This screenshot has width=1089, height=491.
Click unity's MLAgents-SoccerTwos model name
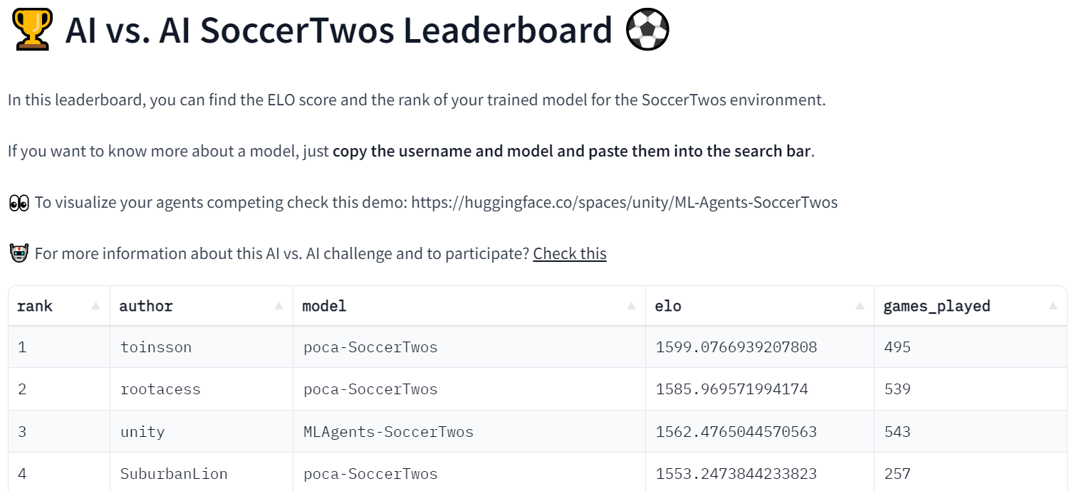(x=387, y=431)
